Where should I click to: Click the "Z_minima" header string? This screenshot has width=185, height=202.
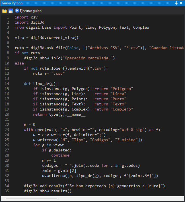pyautogui.click(x=126, y=140)
